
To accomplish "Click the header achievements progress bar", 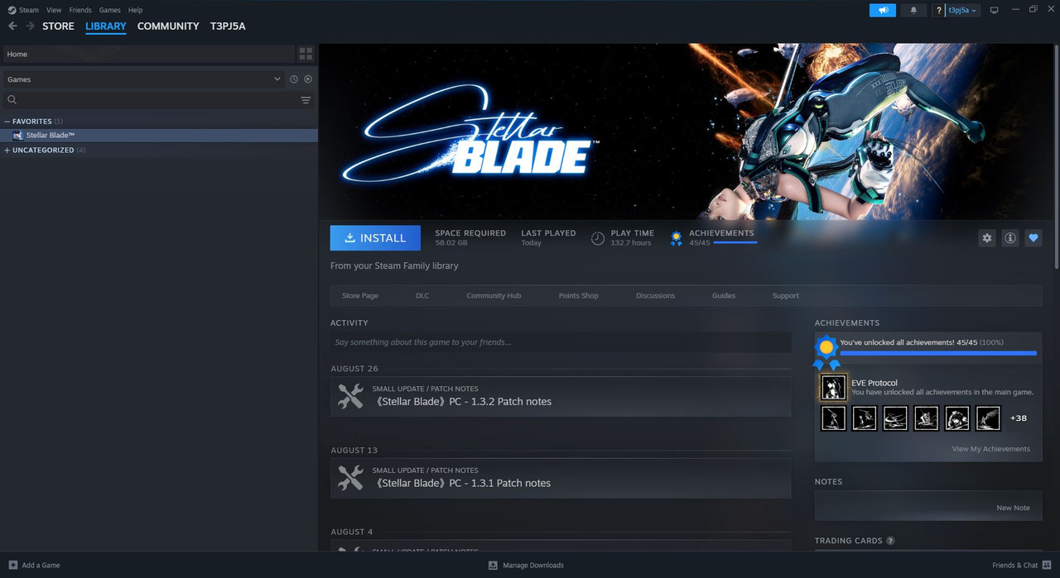I will (735, 243).
